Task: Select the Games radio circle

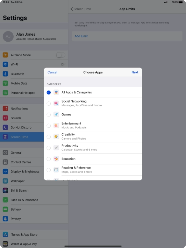Action: [49, 114]
